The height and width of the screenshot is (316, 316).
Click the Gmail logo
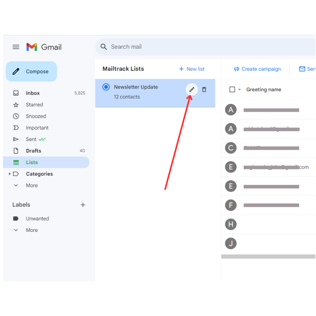(x=44, y=47)
